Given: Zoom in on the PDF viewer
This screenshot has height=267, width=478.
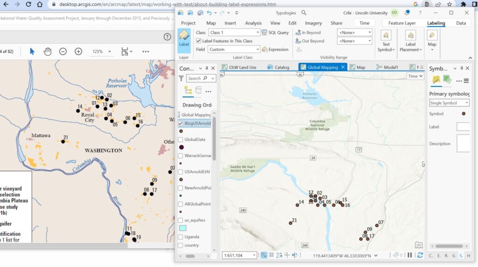Looking at the screenshot, I should pyautogui.click(x=78, y=52).
